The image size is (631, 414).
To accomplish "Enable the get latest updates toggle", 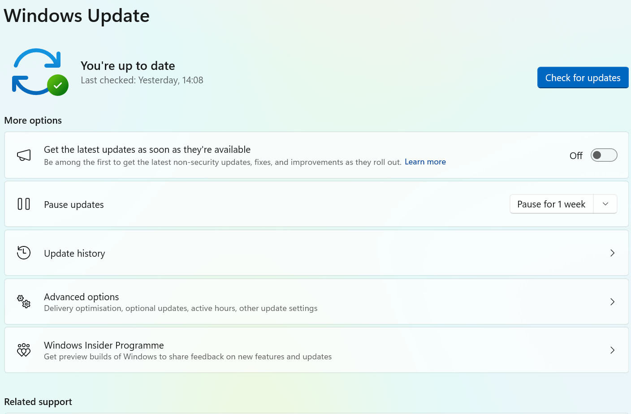I will click(x=604, y=155).
